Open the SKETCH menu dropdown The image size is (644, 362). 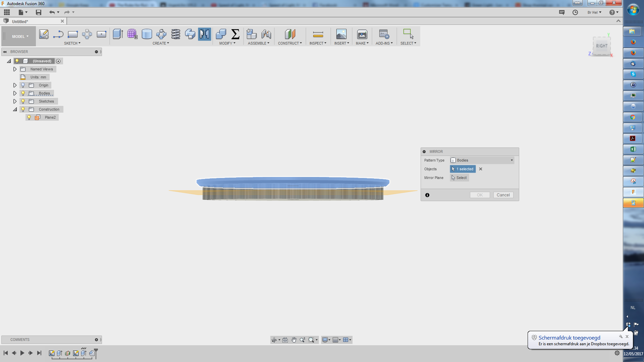(72, 43)
